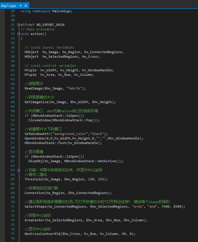Place cursor on the ReadImage function call

[33, 88]
